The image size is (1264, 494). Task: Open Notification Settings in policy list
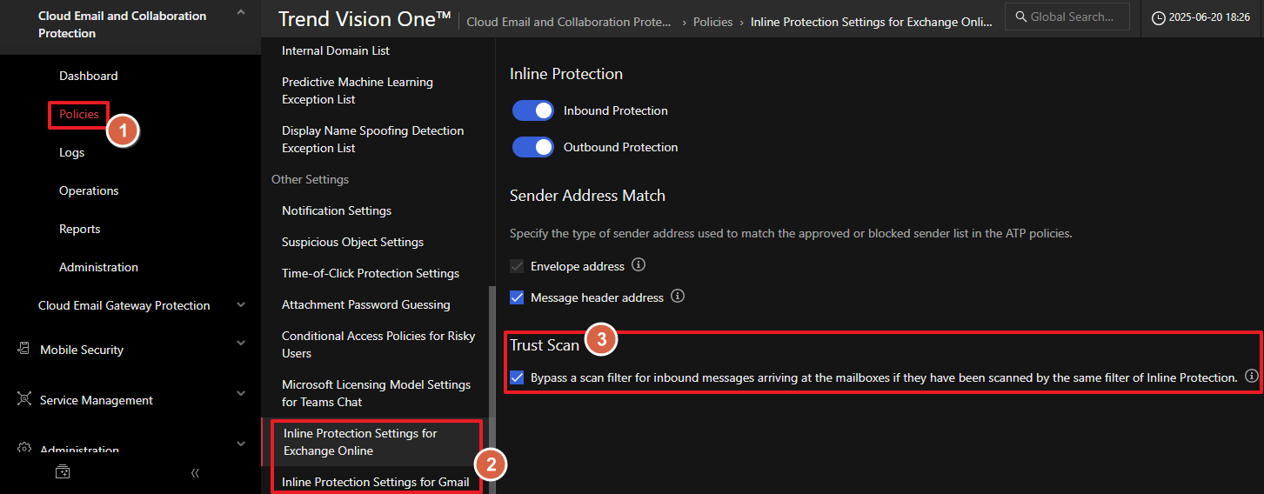tap(337, 210)
